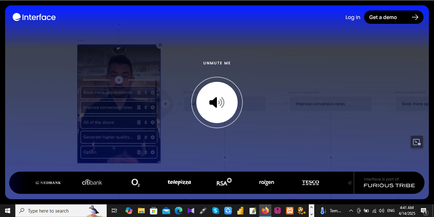The width and height of the screenshot is (434, 217).
Task: Open the system volume control
Action: click(x=382, y=211)
